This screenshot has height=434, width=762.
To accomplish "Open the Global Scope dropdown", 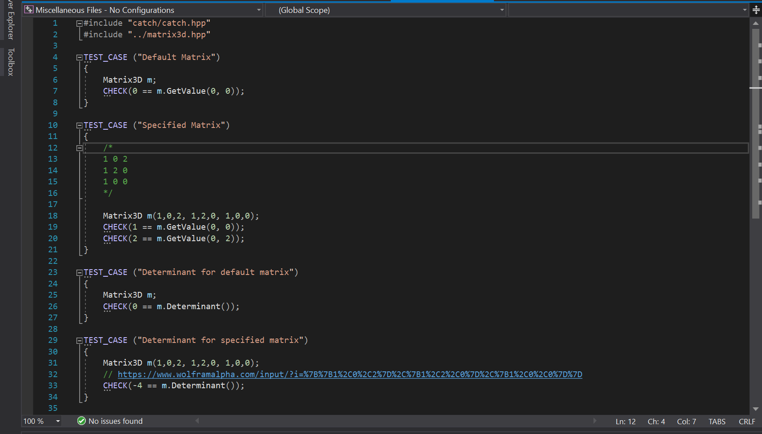I will point(386,10).
